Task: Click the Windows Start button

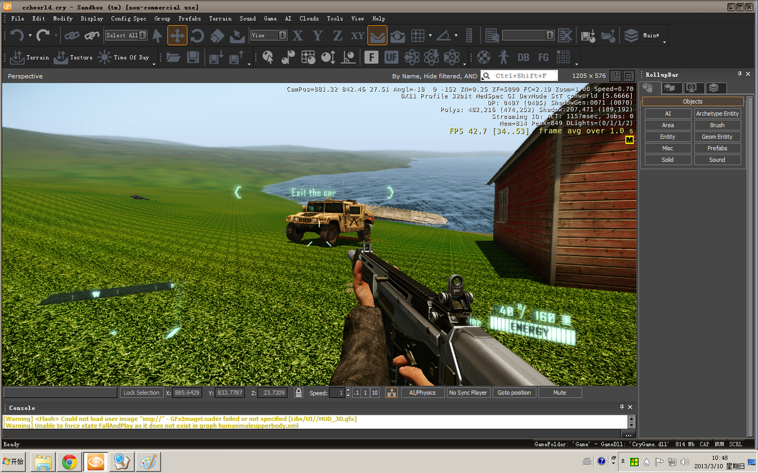Action: [x=14, y=462]
